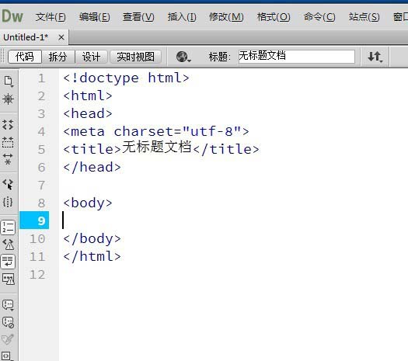Switch to 设计 (Design) view
This screenshot has width=408, height=361.
pyautogui.click(x=91, y=57)
